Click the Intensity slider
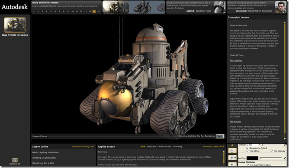This screenshot has width=289, height=168. 270,145
